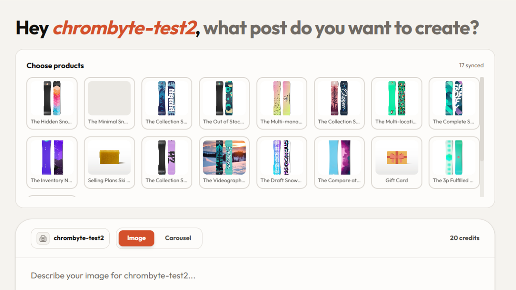Select The Multi-managed snowboard product
Image resolution: width=516 pixels, height=290 pixels.
click(x=282, y=103)
